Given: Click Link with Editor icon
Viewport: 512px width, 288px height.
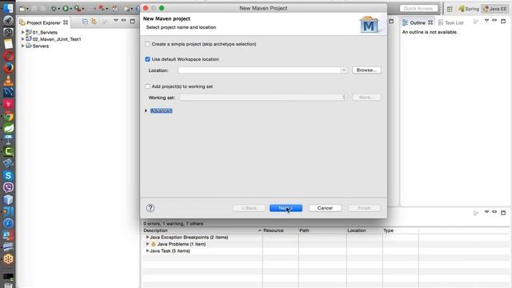Looking at the screenshot, I should coord(94,22).
